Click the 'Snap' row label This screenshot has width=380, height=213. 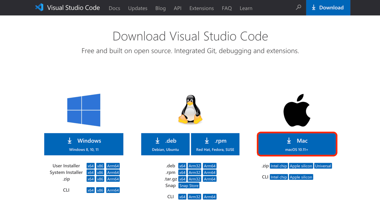pyautogui.click(x=170, y=185)
